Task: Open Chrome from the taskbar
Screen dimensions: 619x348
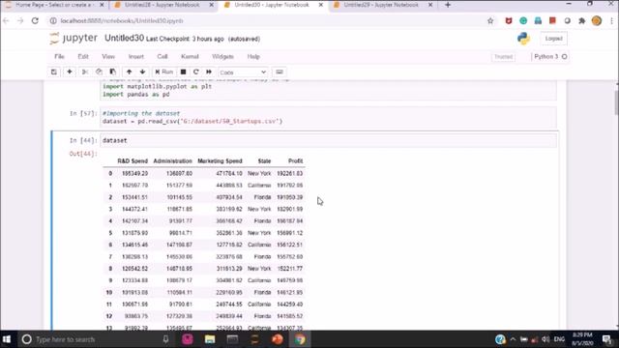Action: click(x=300, y=339)
